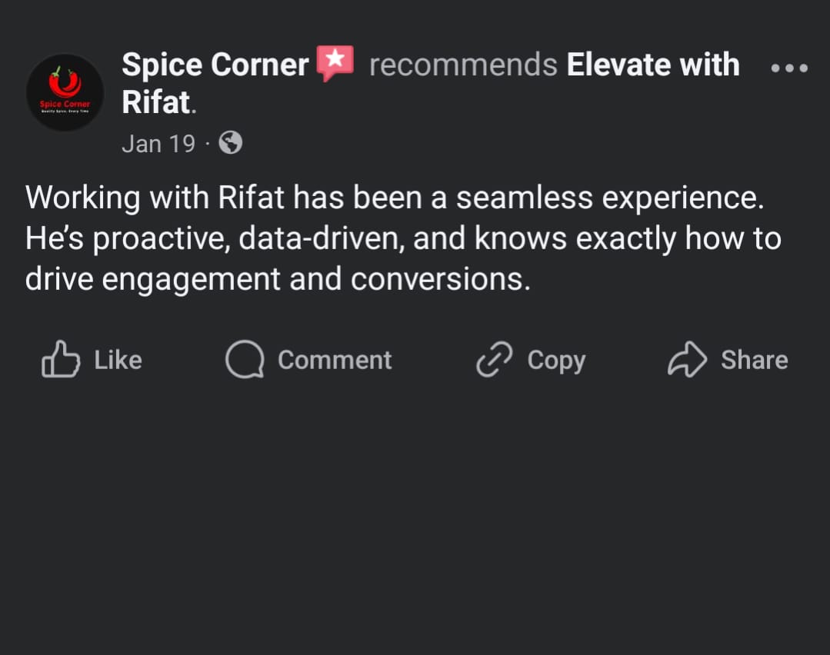Click the arrow Share icon

click(687, 359)
